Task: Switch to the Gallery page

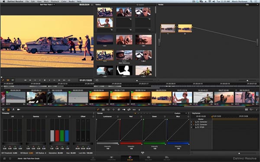Action: (148, 159)
